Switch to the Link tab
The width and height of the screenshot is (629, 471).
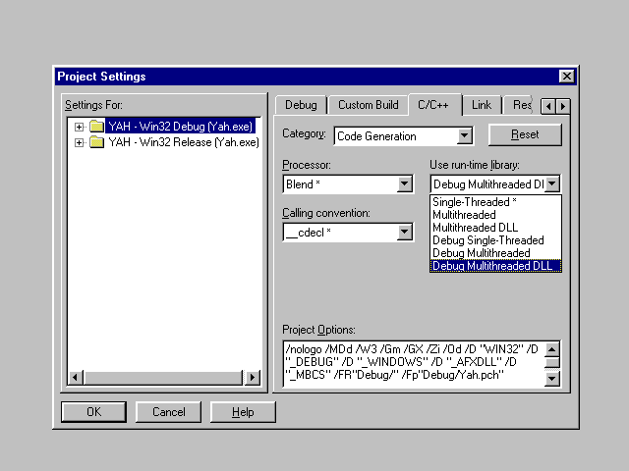point(482,105)
